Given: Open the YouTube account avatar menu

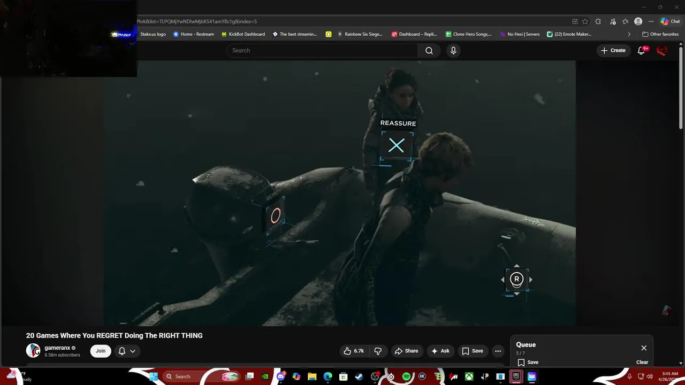Looking at the screenshot, I should click(x=662, y=50).
